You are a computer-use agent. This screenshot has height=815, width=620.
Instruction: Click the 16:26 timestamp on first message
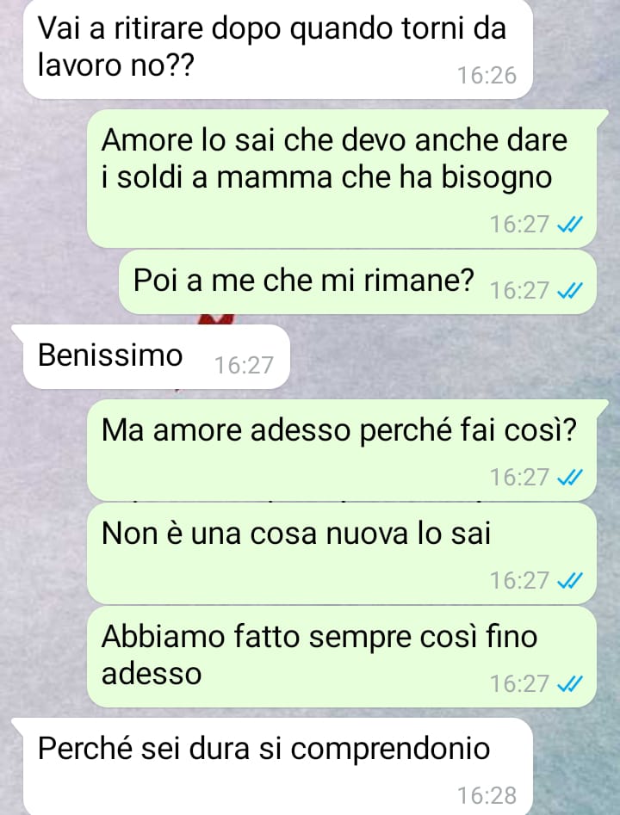(x=487, y=76)
